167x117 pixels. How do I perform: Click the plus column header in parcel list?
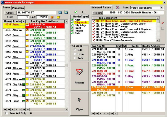tap(24, 22)
